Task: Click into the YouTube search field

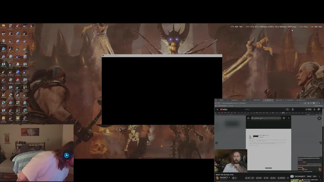Action: pos(265,109)
